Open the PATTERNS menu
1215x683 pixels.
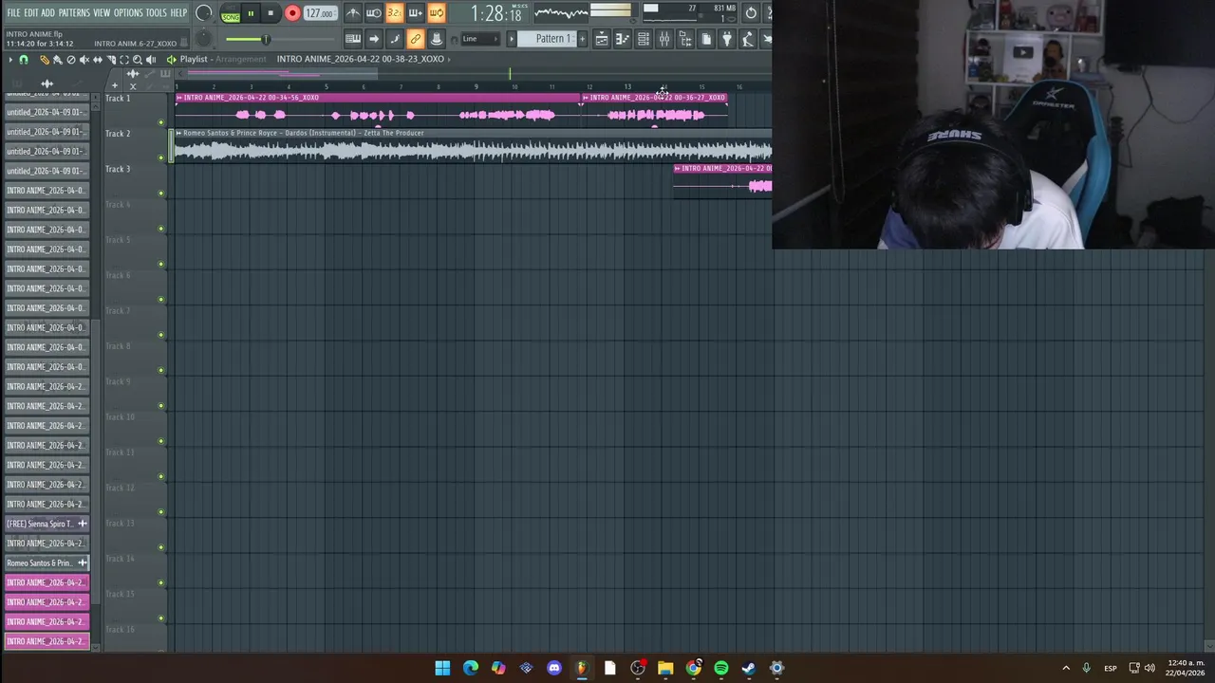(74, 13)
